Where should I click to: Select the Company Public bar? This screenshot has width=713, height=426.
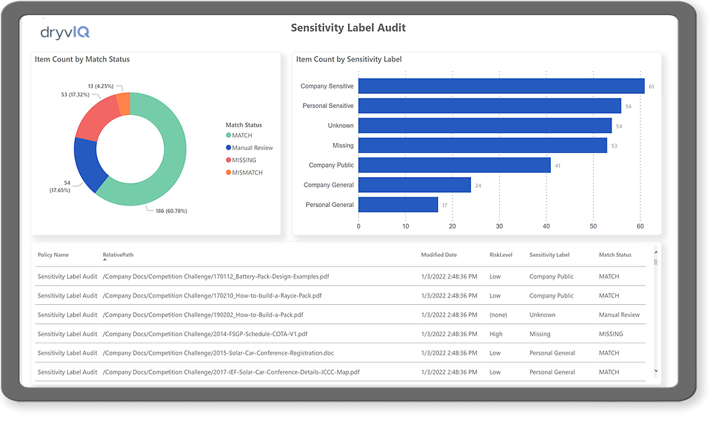(454, 166)
